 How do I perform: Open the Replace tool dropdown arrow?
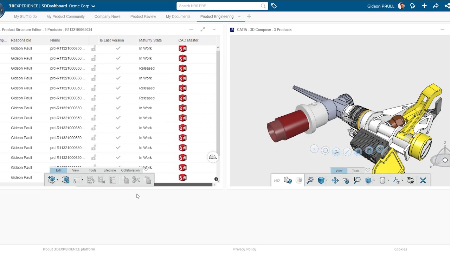point(82,180)
